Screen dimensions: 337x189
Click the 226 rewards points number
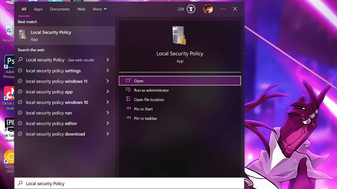(x=181, y=9)
